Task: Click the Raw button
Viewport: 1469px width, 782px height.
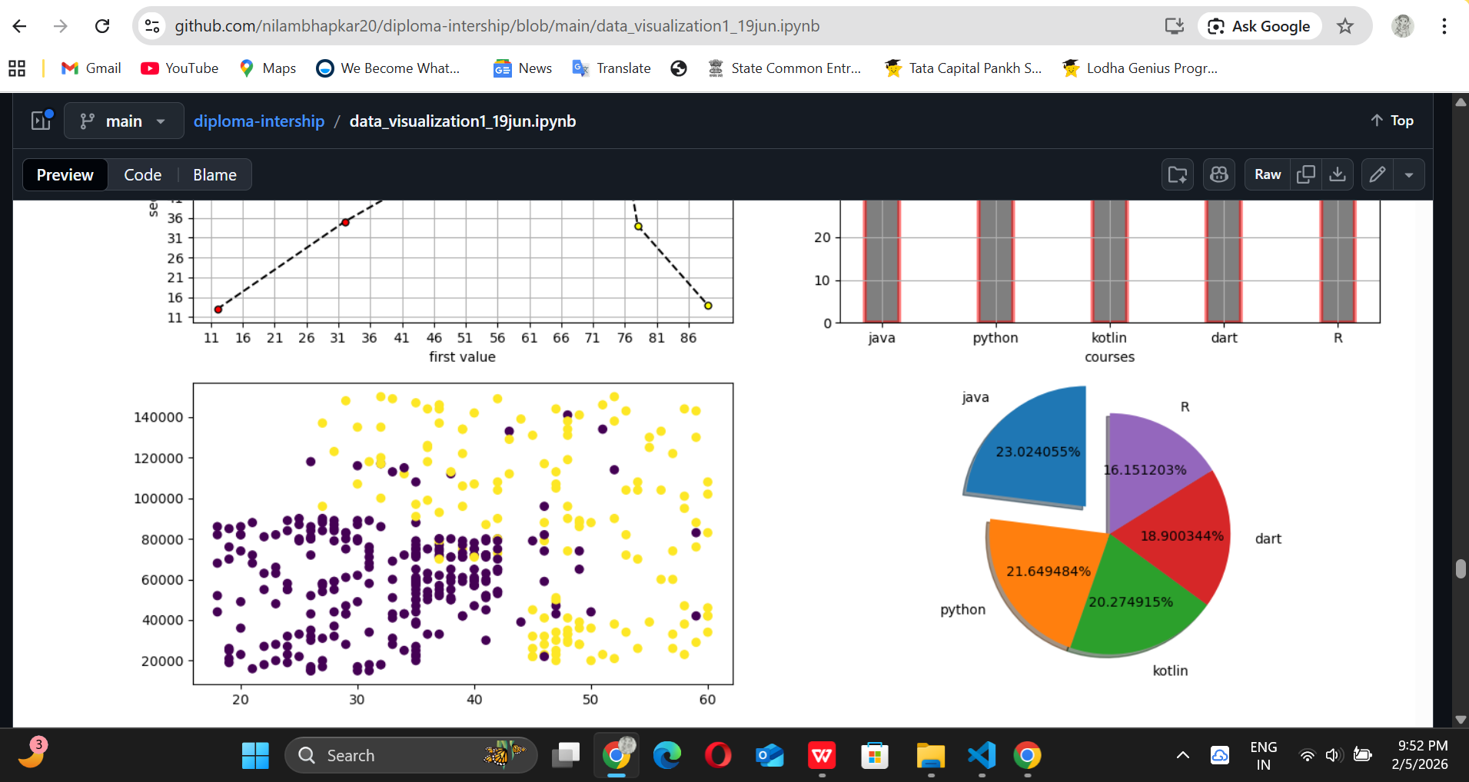Action: point(1266,174)
